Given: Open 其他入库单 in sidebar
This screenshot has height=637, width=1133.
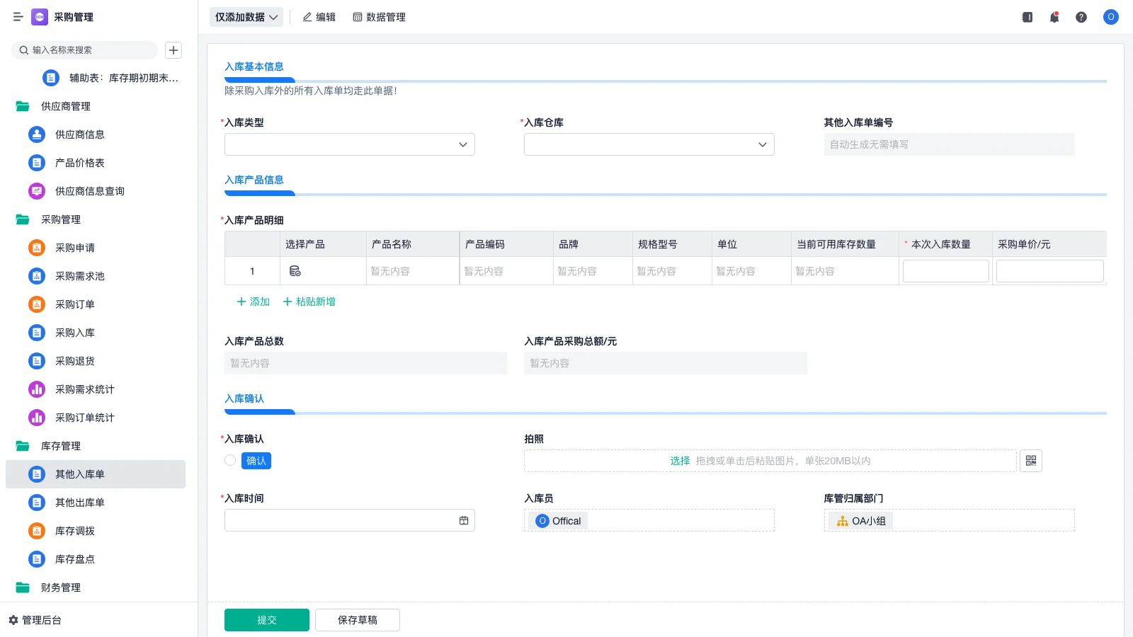Looking at the screenshot, I should coord(96,474).
